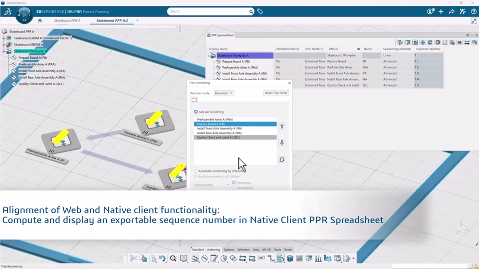Expand Skateboard EBOM A tree node
This screenshot has width=479, height=269.
[x=3, y=38]
